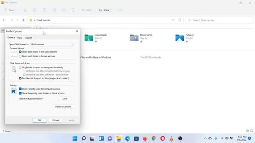
Task: Open the clock and date in system tray
Action: click(241, 138)
